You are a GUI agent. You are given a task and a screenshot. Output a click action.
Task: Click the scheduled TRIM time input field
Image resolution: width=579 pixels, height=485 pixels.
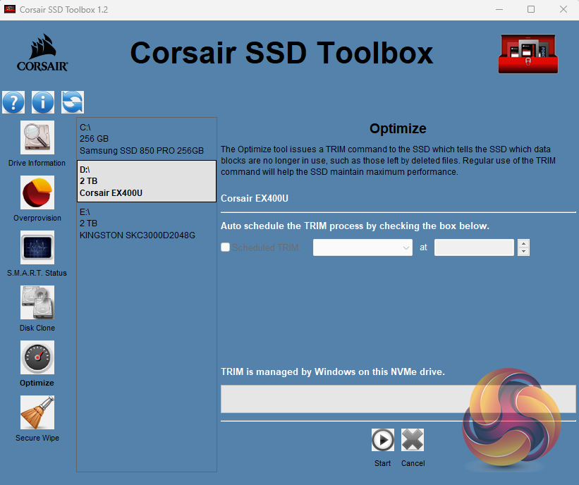click(474, 247)
